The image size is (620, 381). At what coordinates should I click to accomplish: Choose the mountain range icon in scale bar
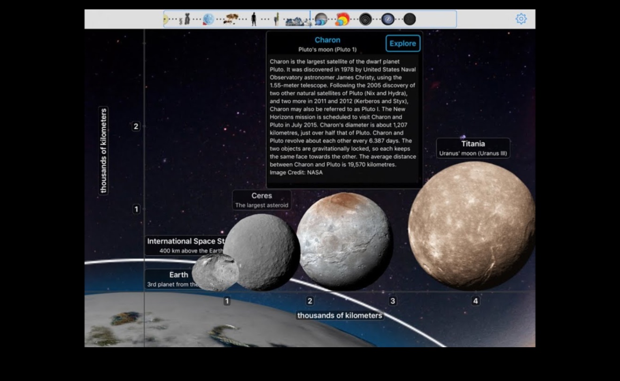(297, 21)
